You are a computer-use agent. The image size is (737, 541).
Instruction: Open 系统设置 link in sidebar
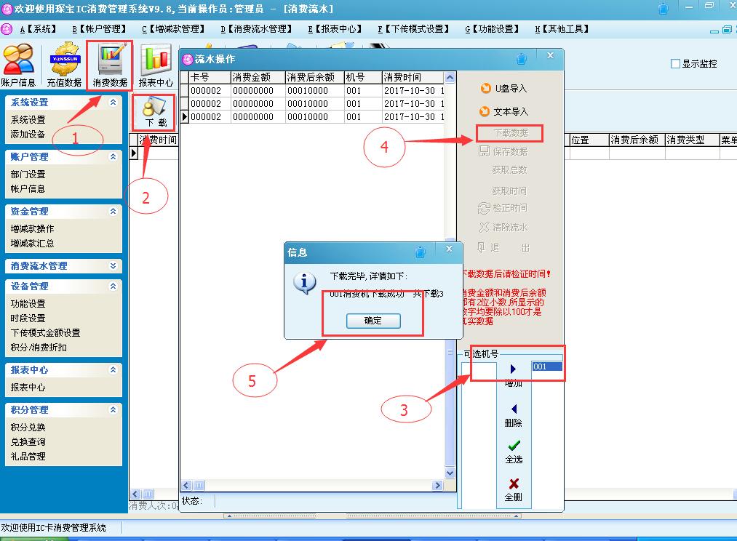pos(28,120)
